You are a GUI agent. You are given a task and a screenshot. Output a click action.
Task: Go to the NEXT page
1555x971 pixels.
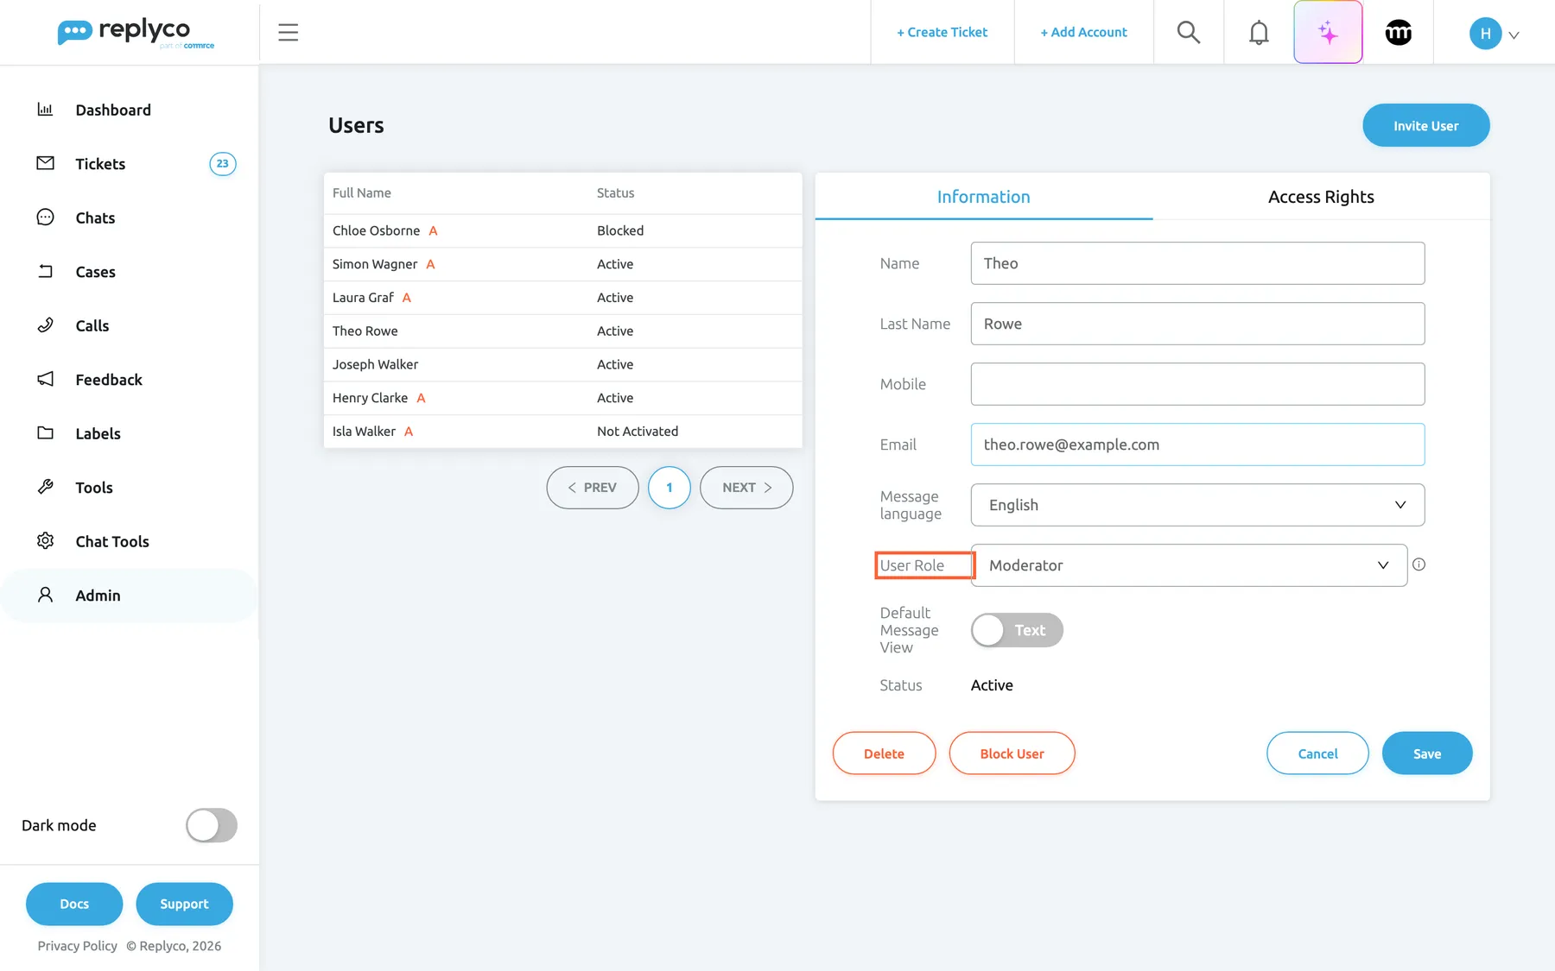746,488
